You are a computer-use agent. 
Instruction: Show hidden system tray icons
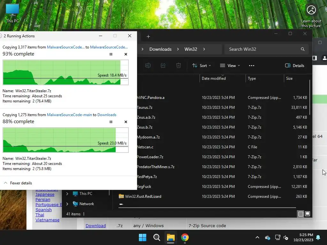[x=257, y=237]
